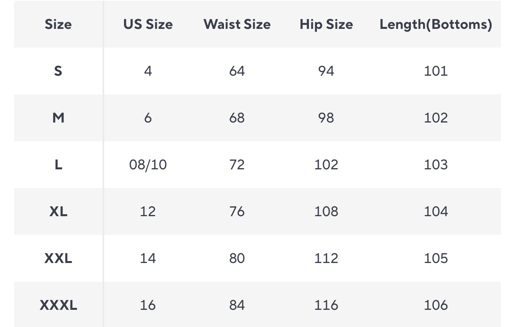
Task: Click hip size 108 in the XL row
Action: click(x=326, y=211)
